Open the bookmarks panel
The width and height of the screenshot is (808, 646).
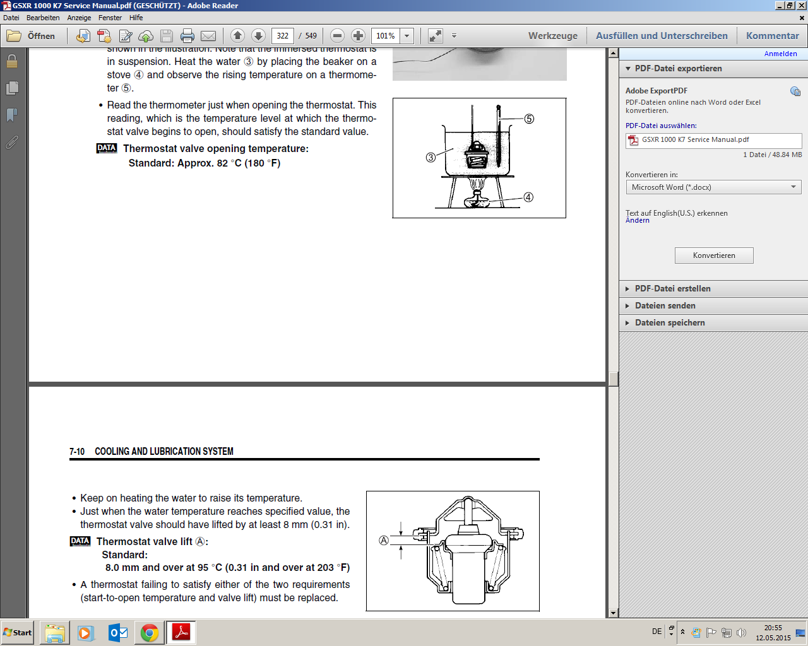click(x=11, y=115)
